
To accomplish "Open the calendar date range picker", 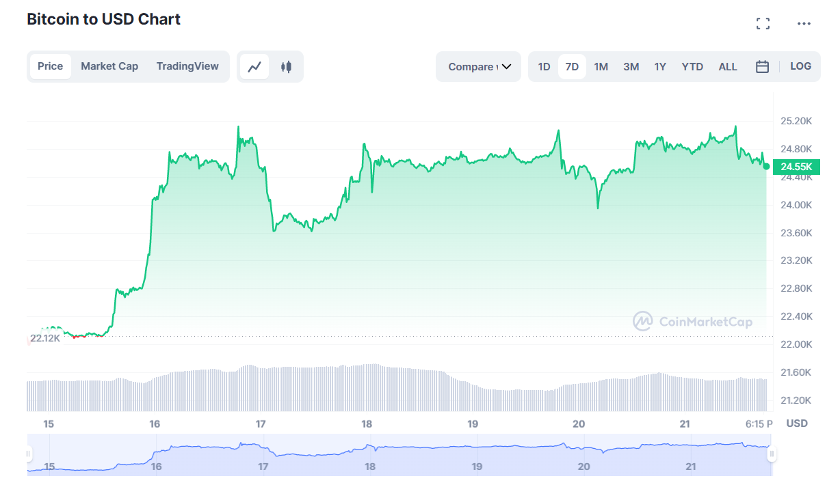I will [x=762, y=67].
